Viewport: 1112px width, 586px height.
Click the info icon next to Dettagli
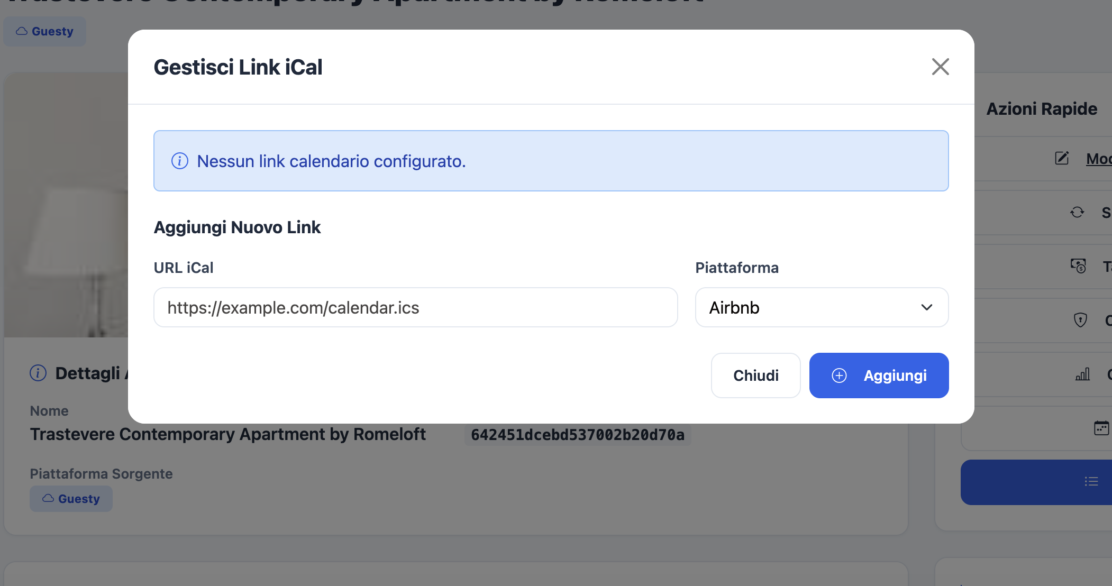(x=38, y=373)
